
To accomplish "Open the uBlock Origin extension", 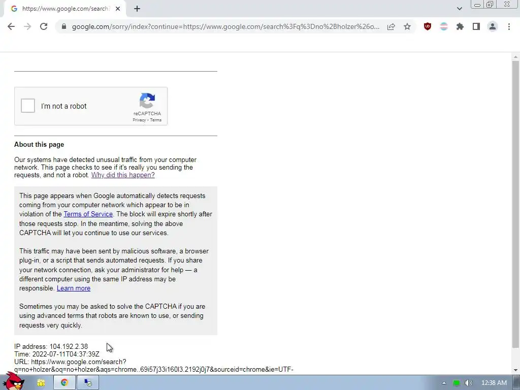I will coord(428,26).
